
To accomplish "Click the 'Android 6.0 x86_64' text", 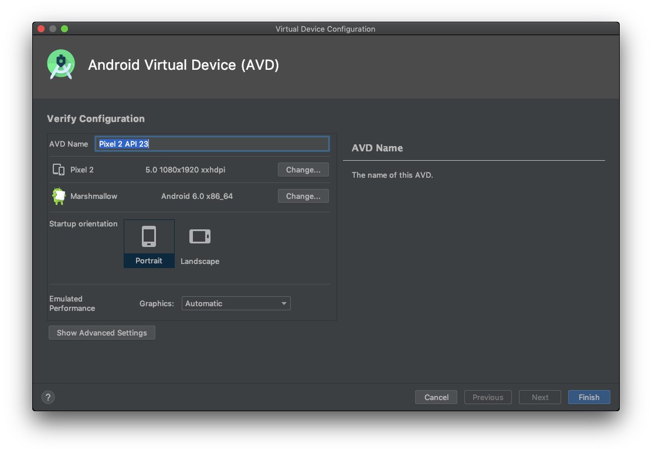I will pyautogui.click(x=197, y=196).
